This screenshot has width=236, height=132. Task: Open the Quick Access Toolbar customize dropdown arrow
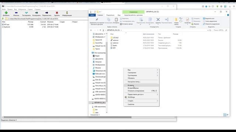[100, 12]
